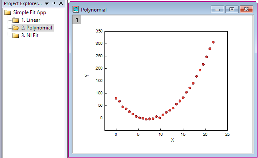Click the Project Explorer panel title
Screen dimensions: 258x158
[23, 3]
